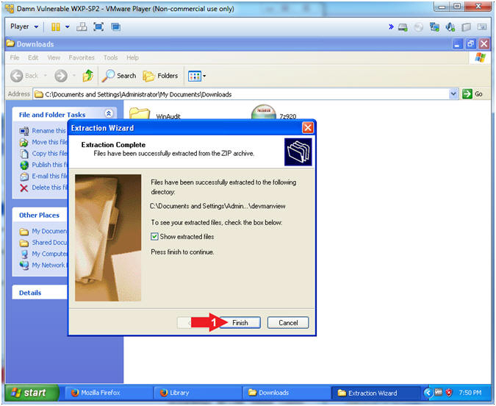
Task: Go up one folder level
Action: coord(88,76)
